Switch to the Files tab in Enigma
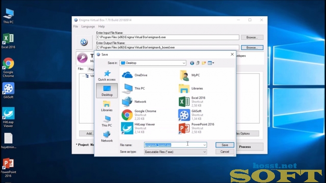 click(x=81, y=69)
